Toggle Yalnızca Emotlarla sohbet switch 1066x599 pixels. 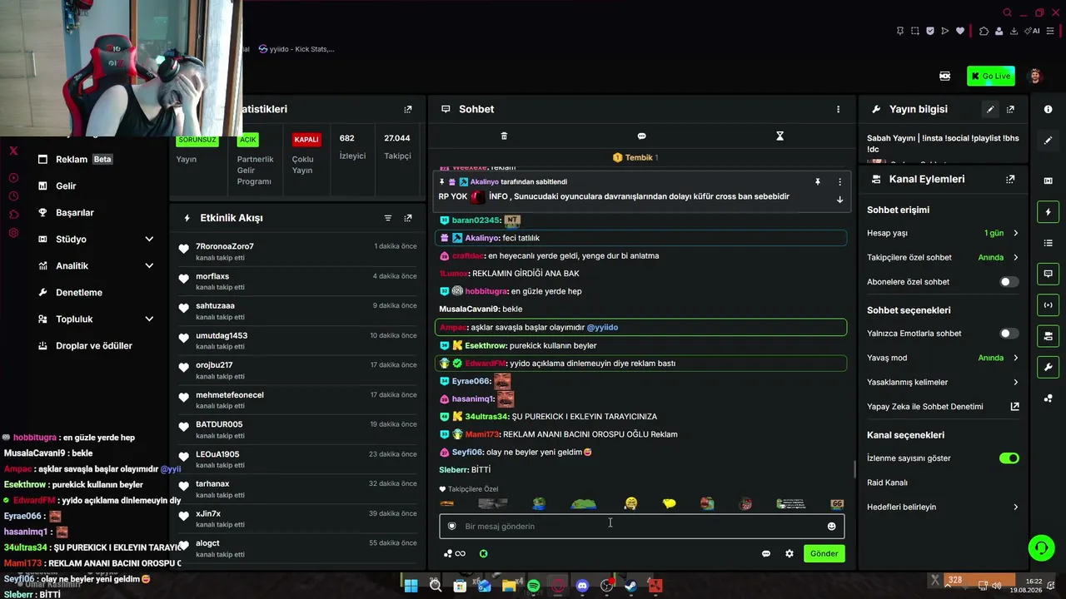pyautogui.click(x=1009, y=334)
